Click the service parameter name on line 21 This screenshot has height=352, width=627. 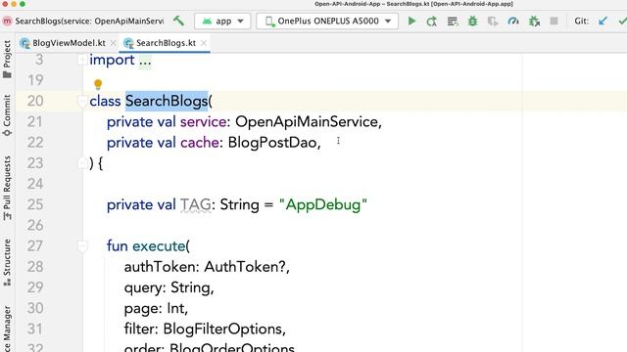coord(203,122)
